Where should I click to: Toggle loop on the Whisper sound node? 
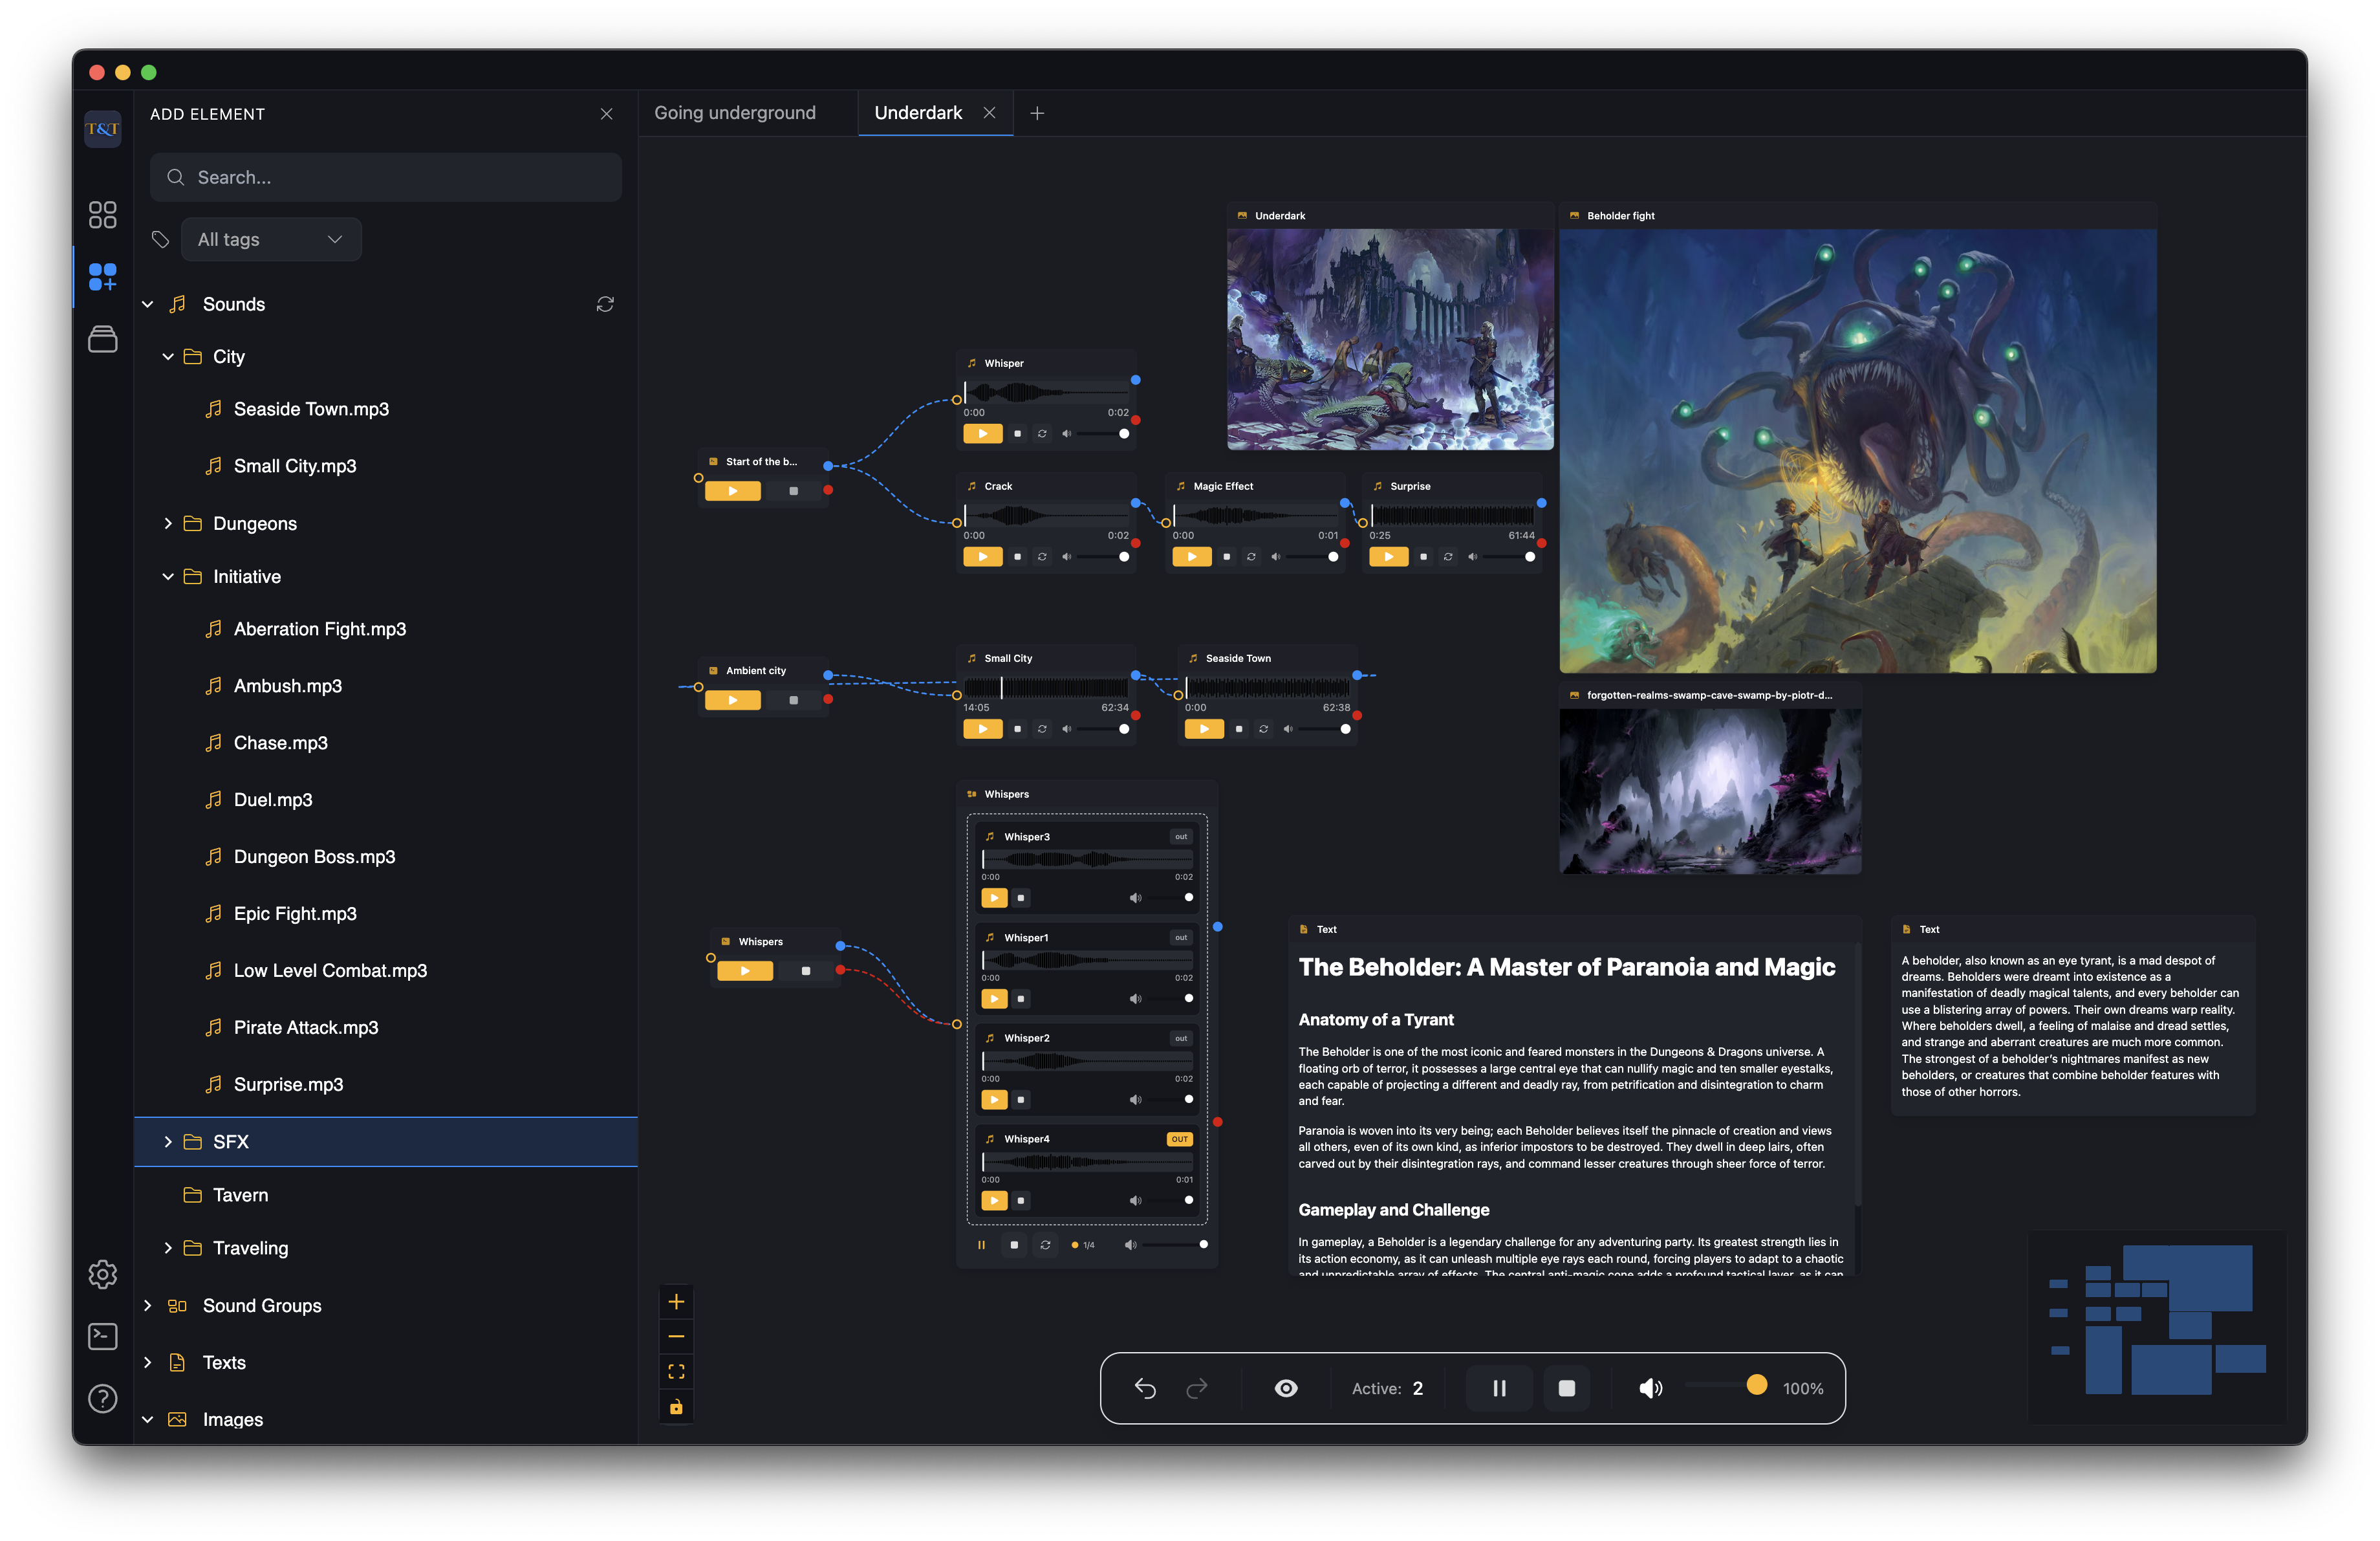coord(1042,434)
